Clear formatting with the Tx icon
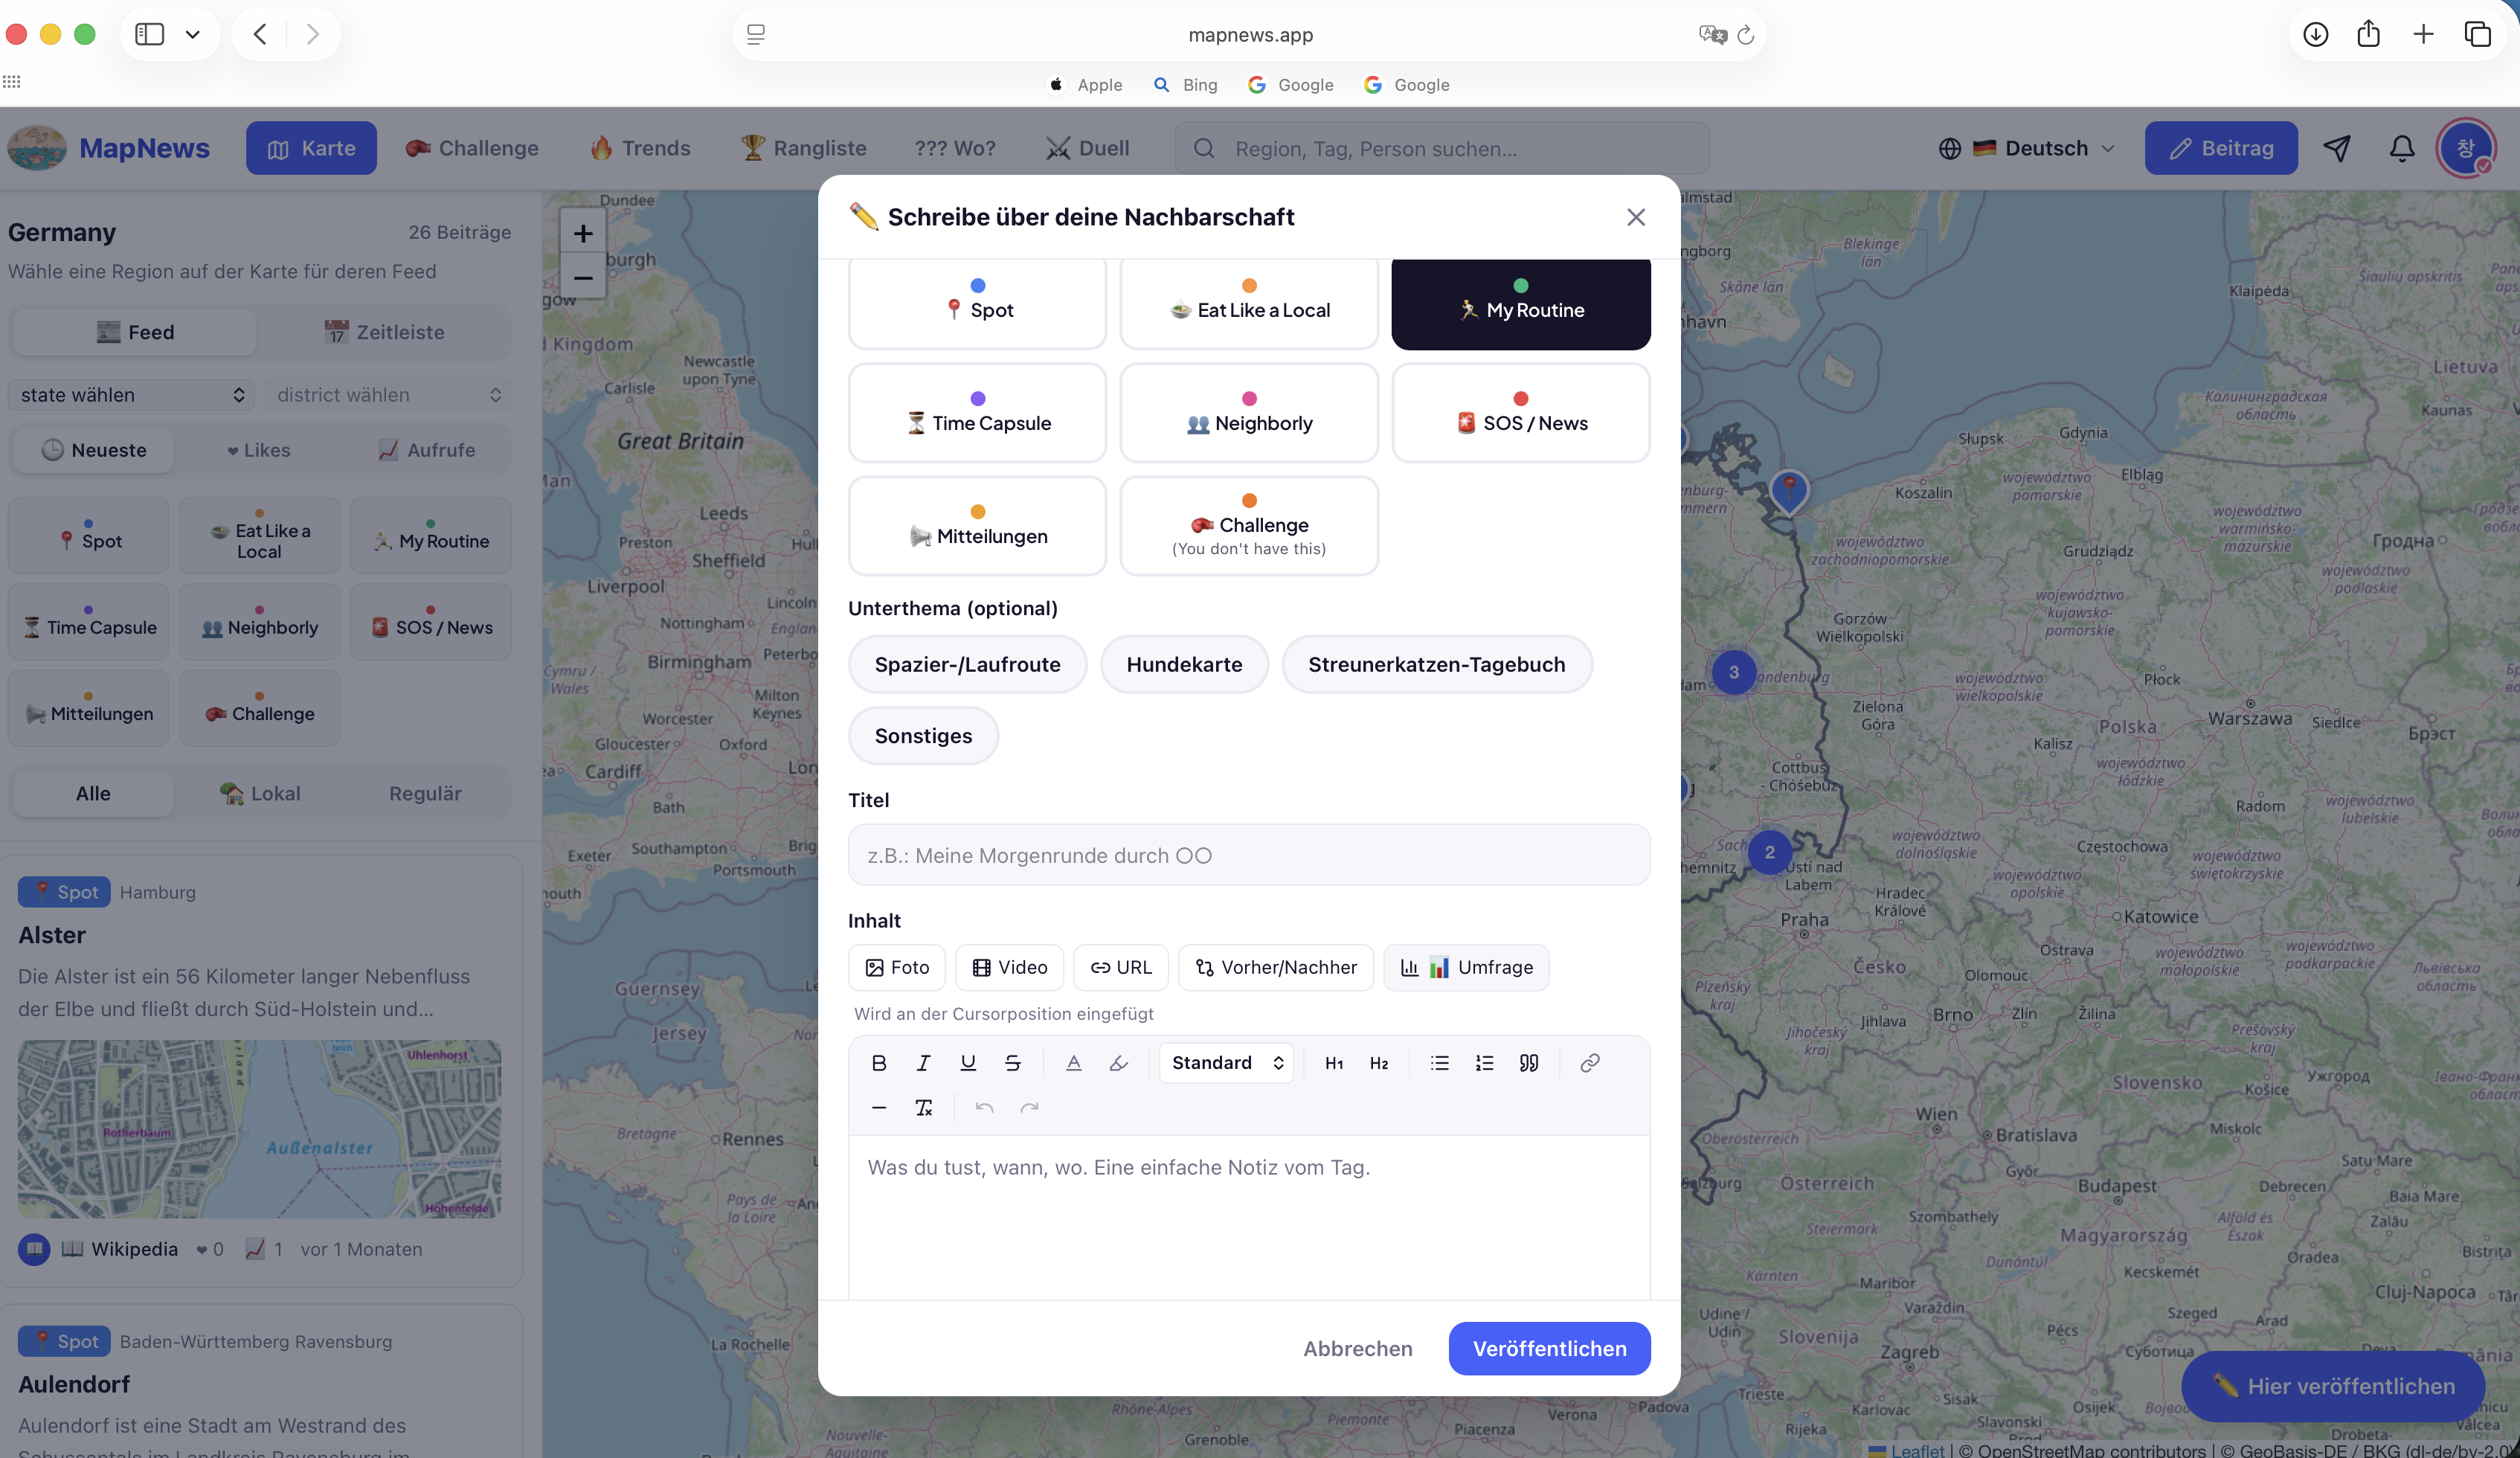The image size is (2520, 1458). click(923, 1108)
